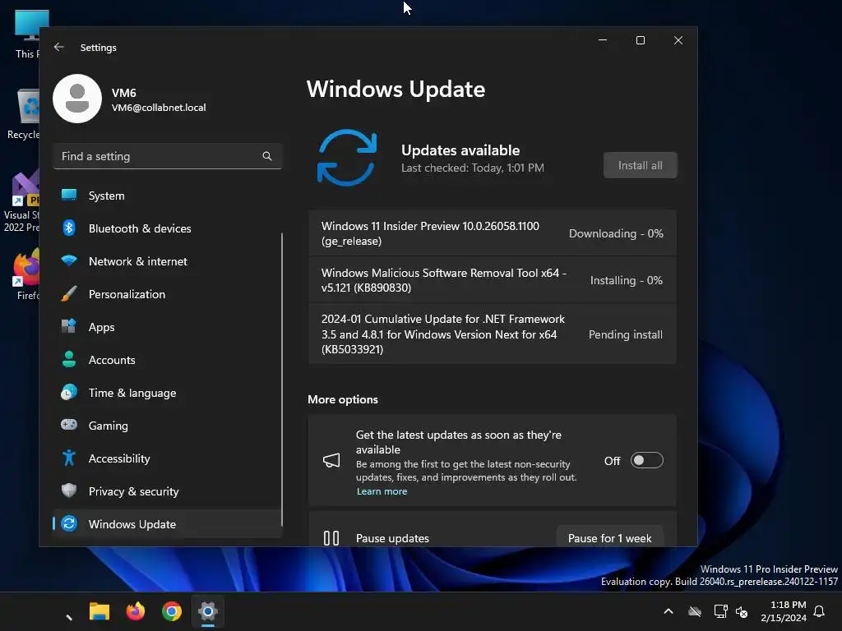Viewport: 842px width, 631px height.
Task: Click the muted volume icon in system tray
Action: 743,611
